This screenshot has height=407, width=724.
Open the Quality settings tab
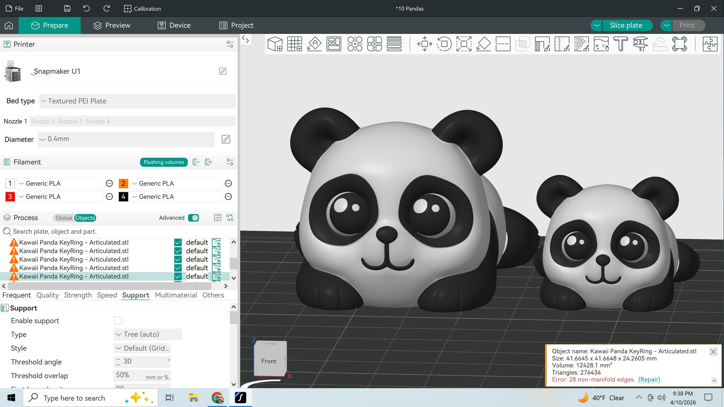48,295
